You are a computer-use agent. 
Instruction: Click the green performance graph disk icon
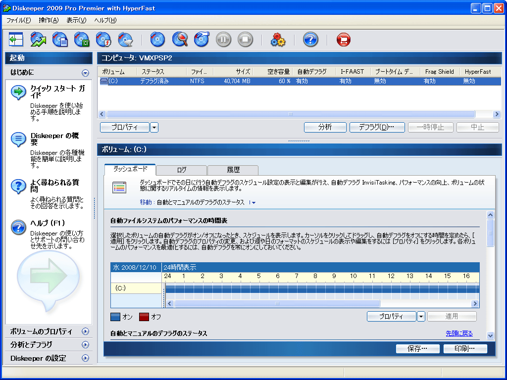38,40
